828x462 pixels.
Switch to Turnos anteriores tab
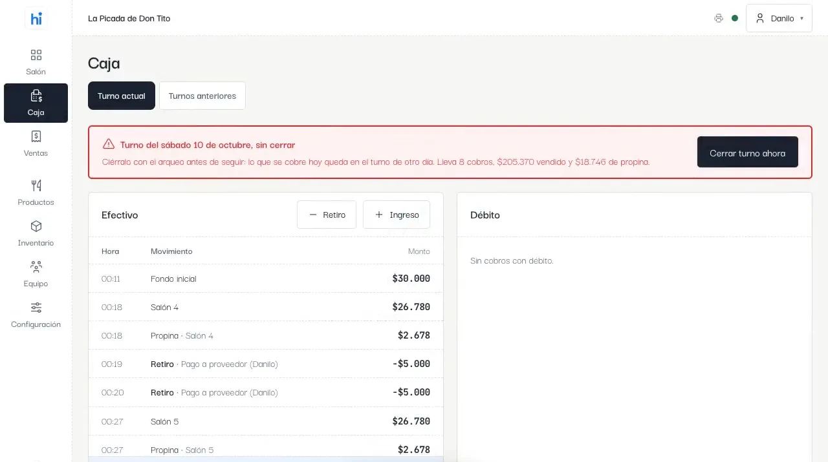click(202, 96)
